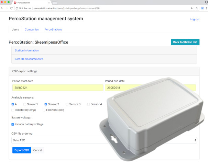Screen dimensions: 208x162
Task: Click the Period start date field
Action: coord(57,88)
